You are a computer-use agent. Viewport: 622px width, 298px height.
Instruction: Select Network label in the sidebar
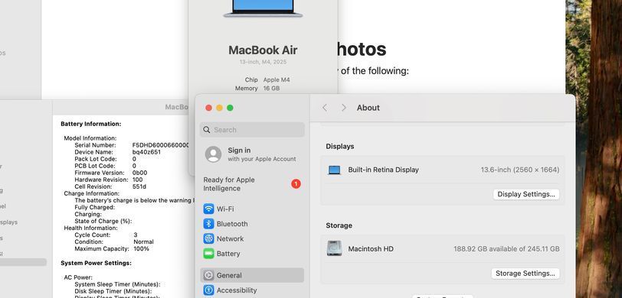230,238
